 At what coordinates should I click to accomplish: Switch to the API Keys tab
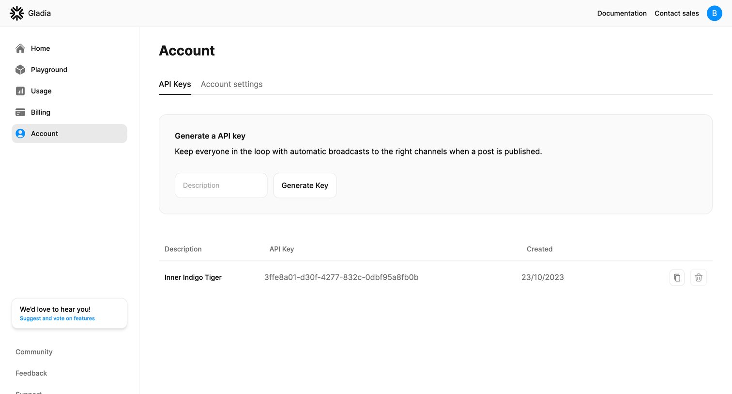pyautogui.click(x=175, y=84)
